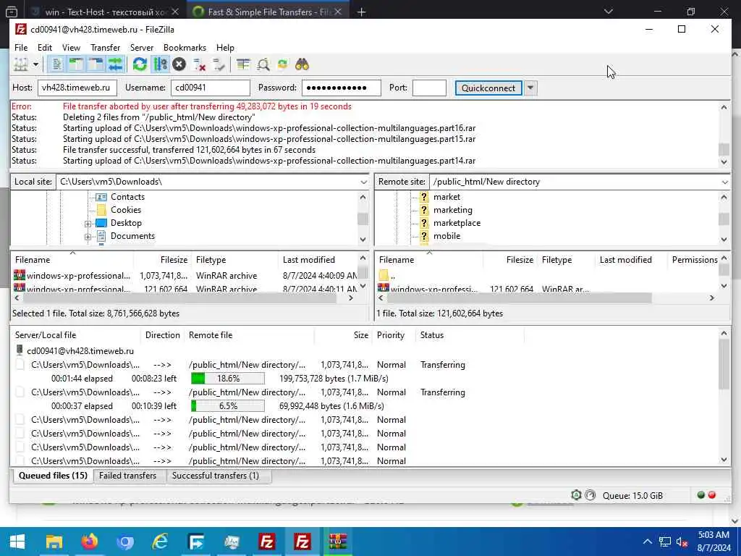Screen dimensions: 741x556
Task: Click the red activity LED indicator
Action: tap(712, 495)
